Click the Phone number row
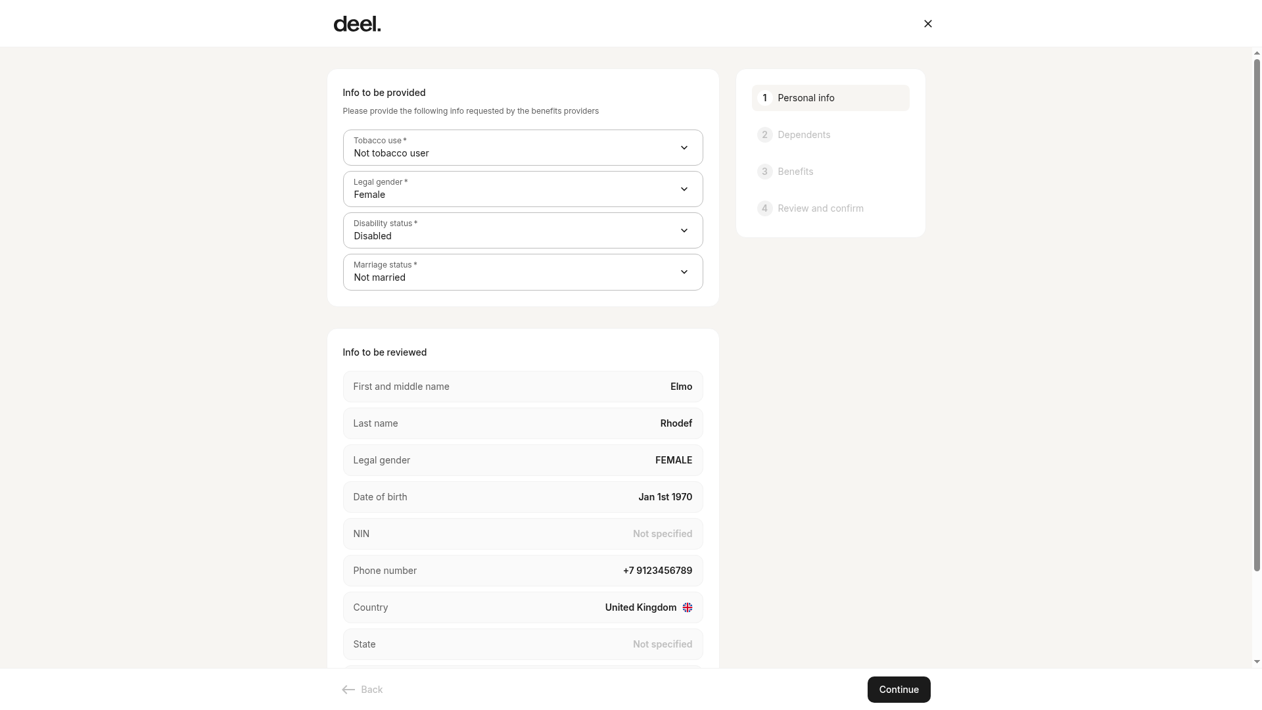The width and height of the screenshot is (1262, 710). pos(523,571)
